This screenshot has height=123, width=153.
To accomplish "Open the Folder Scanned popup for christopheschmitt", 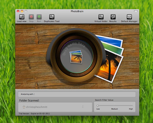I will (55, 107).
